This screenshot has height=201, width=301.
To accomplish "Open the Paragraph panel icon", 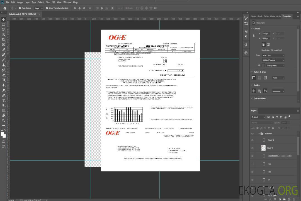I will tap(246, 37).
